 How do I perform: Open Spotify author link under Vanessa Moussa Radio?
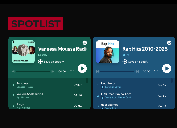[43, 55]
